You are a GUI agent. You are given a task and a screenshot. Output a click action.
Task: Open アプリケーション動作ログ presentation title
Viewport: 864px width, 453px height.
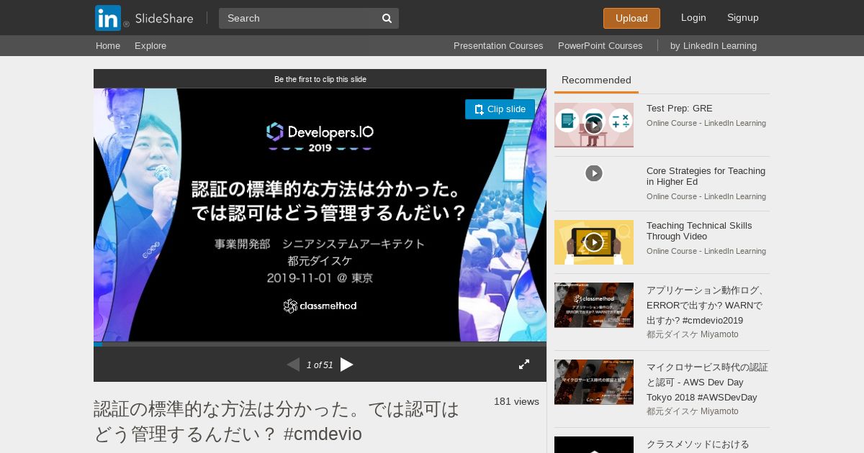pos(706,306)
